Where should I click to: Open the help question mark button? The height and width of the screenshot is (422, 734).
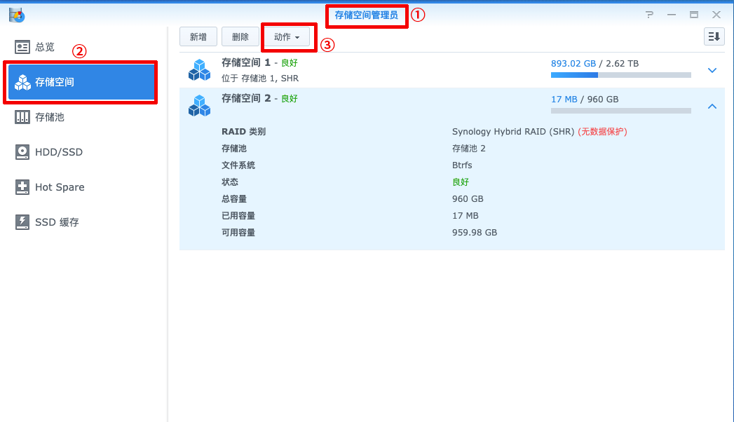[x=650, y=15]
